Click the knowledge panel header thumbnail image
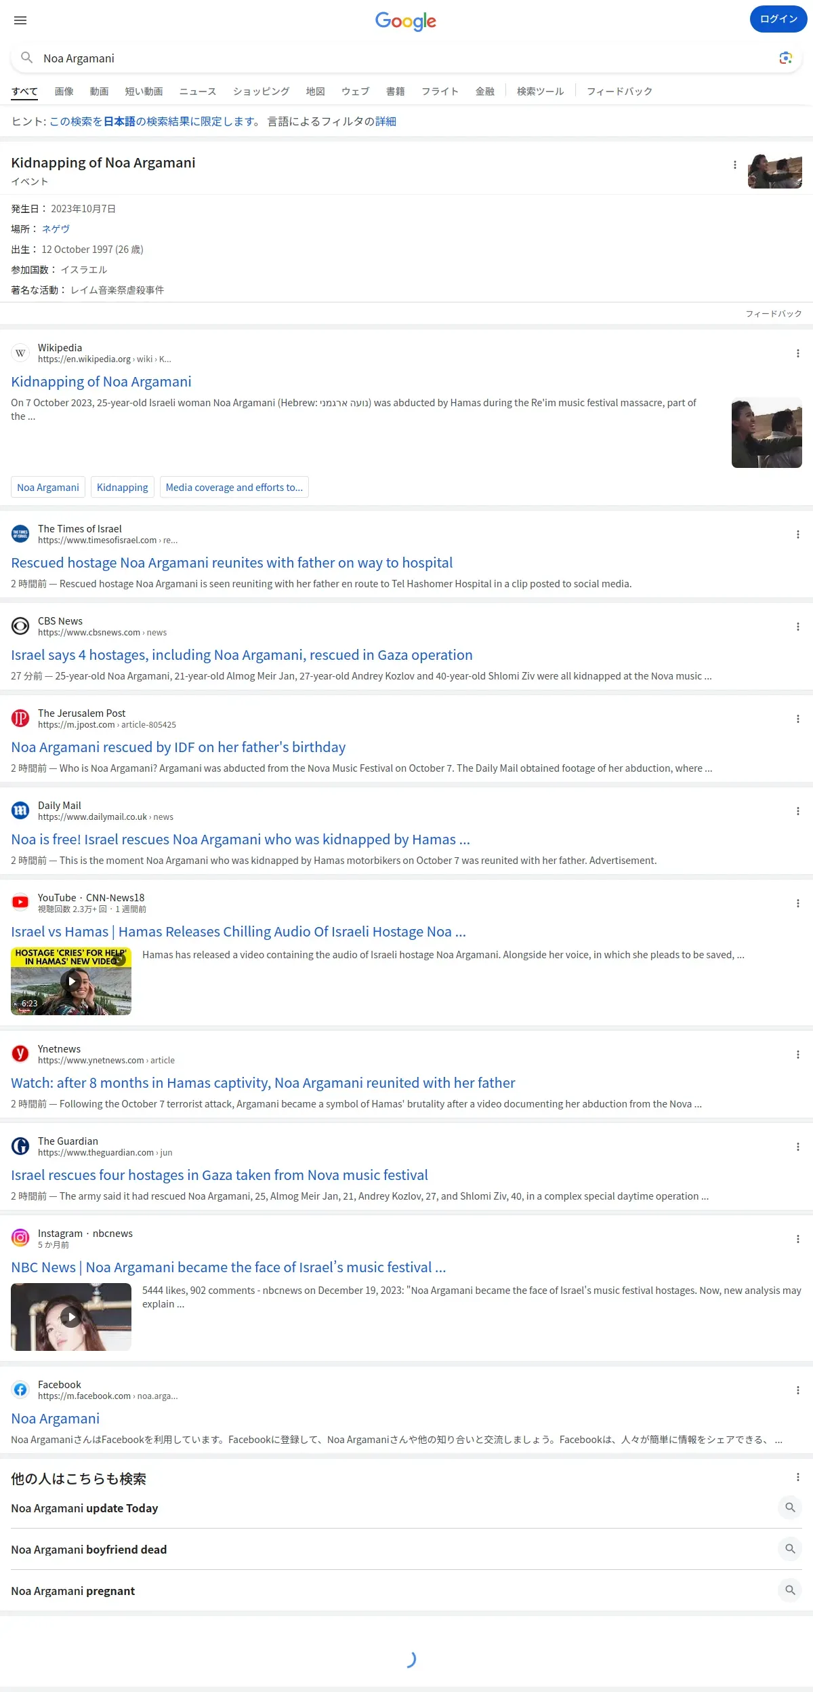The image size is (813, 1692). coord(775,171)
